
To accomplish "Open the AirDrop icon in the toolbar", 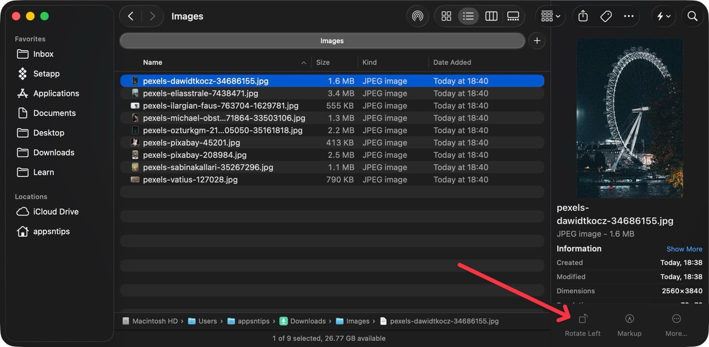I will [x=417, y=16].
